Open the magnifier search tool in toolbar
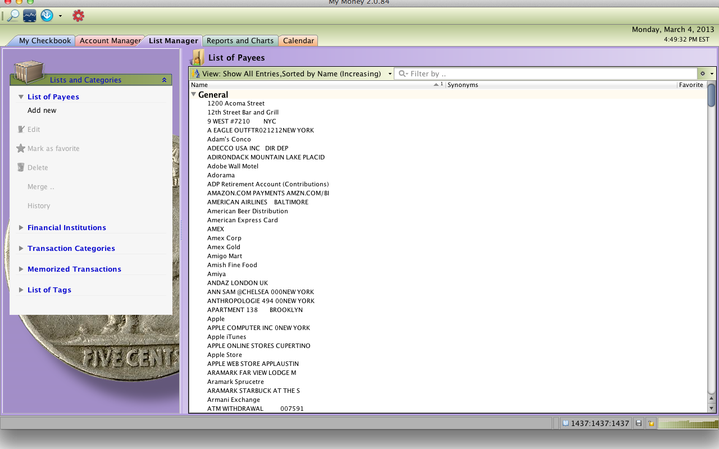This screenshot has width=719, height=449. click(13, 16)
